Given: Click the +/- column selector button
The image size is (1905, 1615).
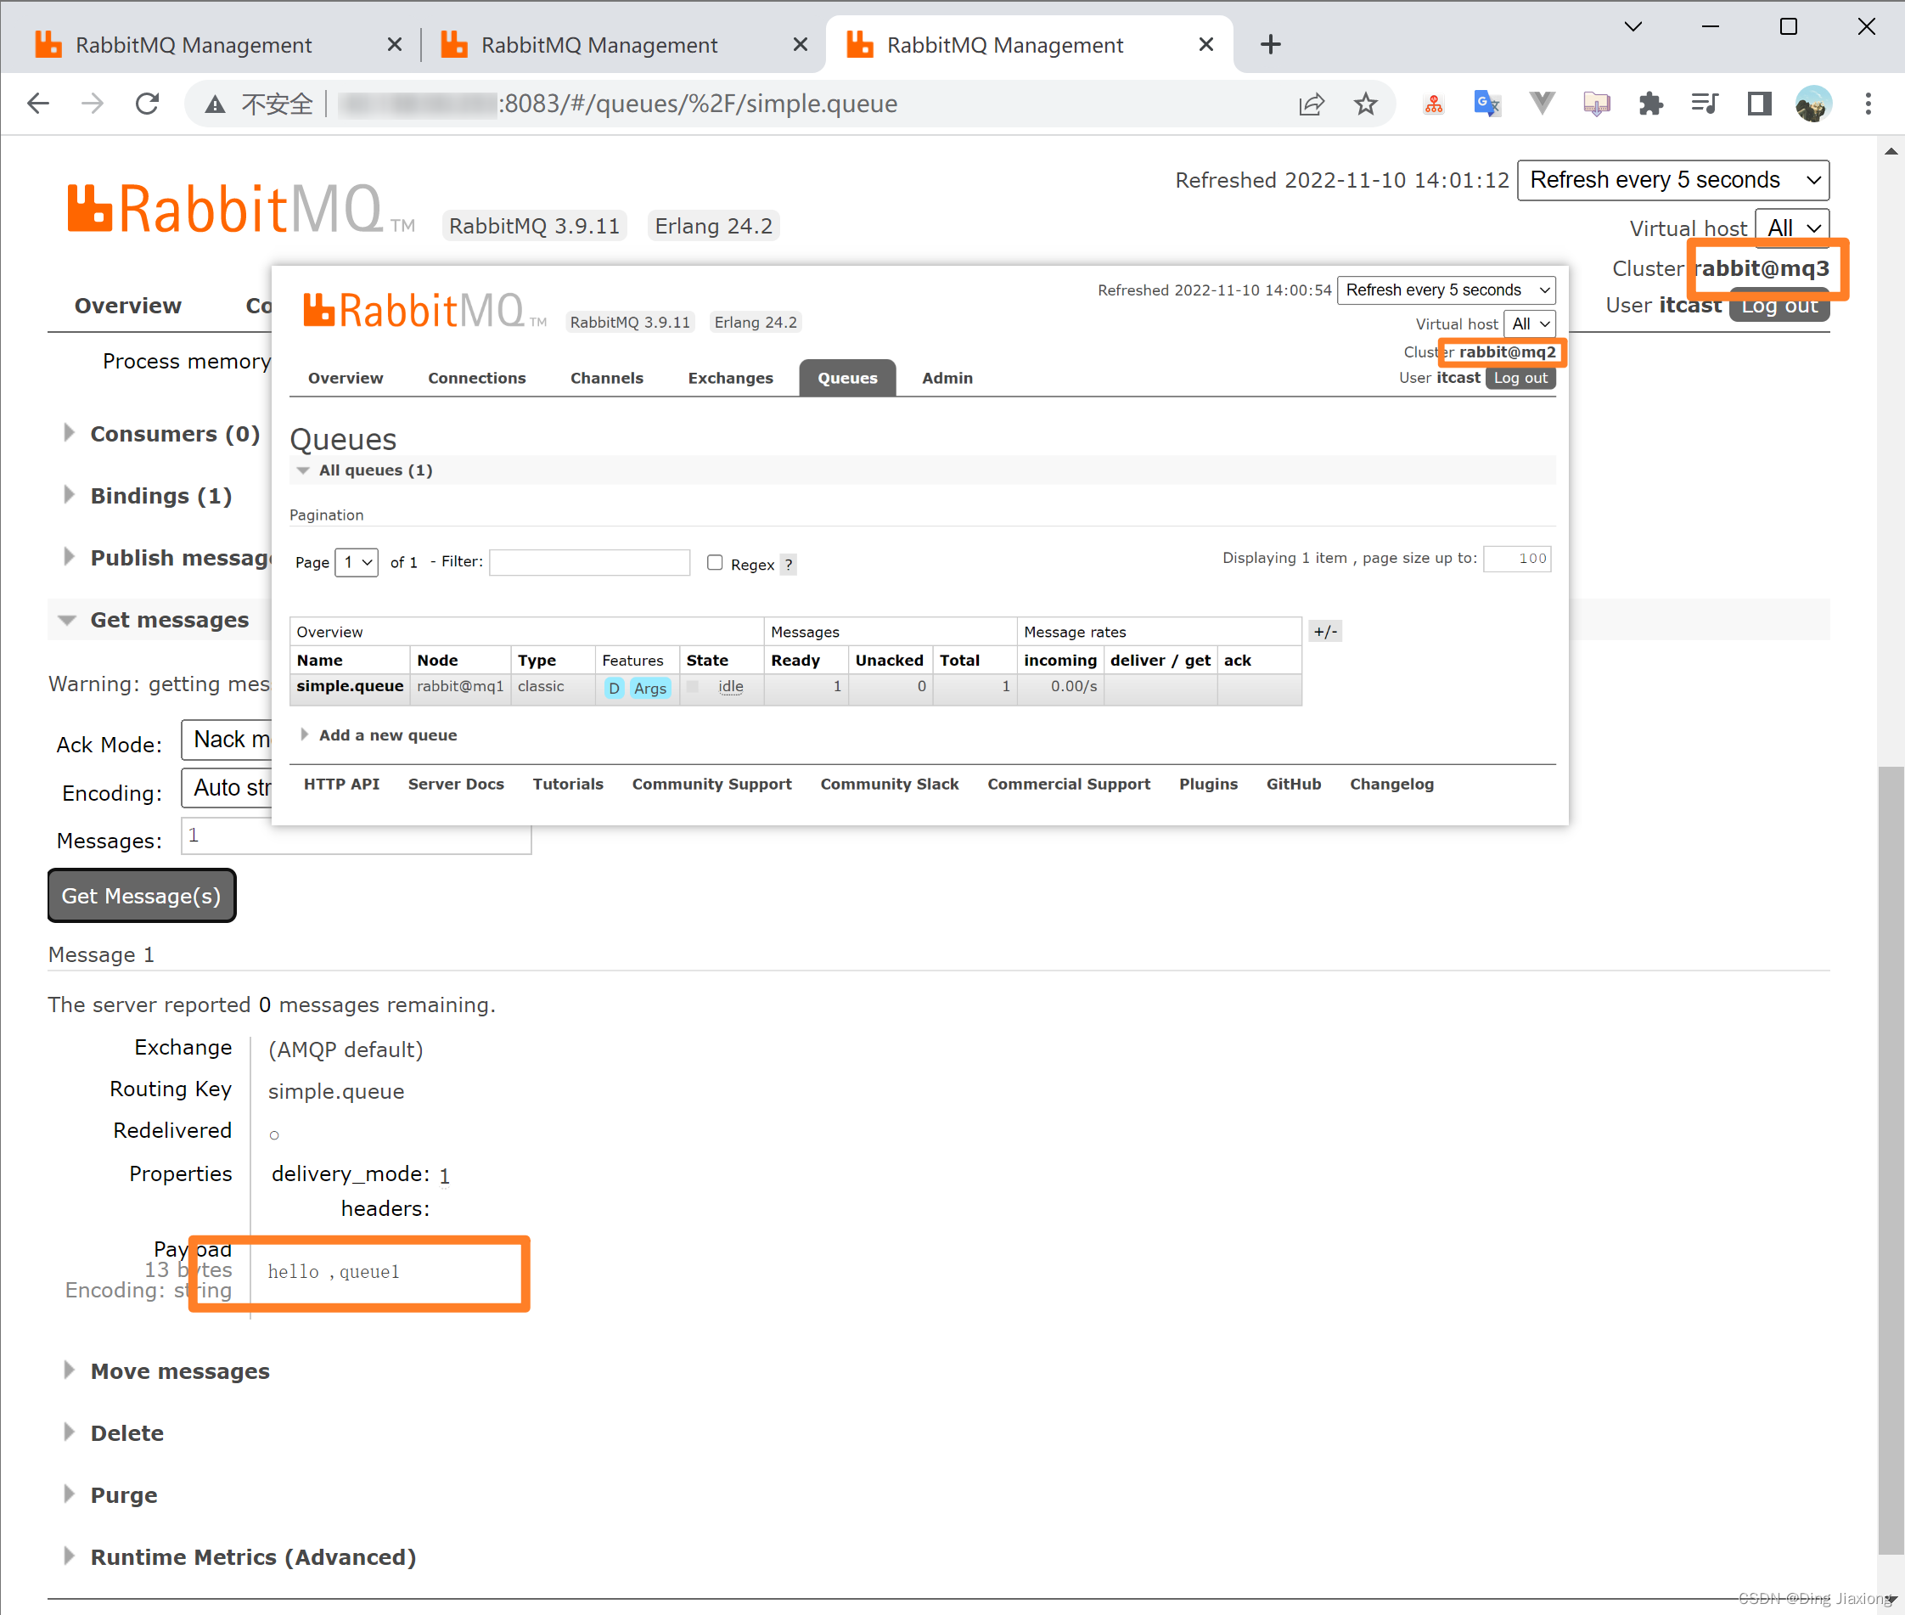Looking at the screenshot, I should pos(1325,632).
